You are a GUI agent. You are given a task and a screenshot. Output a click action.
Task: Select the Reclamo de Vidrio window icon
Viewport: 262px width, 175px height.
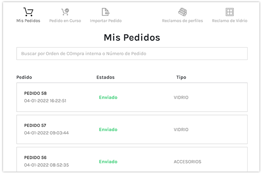click(230, 12)
